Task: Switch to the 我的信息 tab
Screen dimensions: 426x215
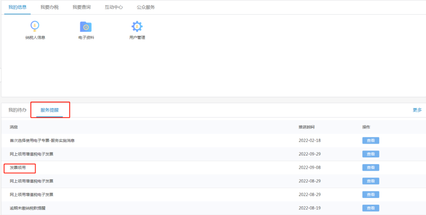Action: (17, 7)
